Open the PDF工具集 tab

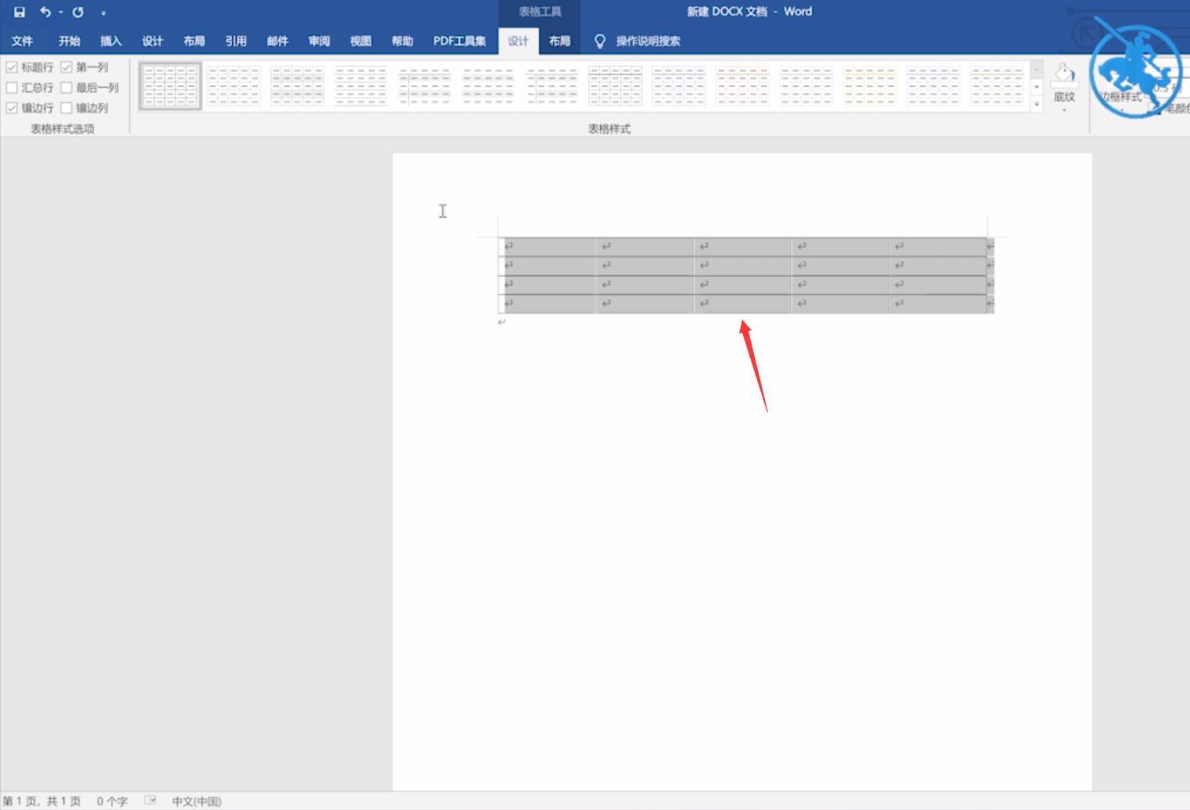[459, 41]
